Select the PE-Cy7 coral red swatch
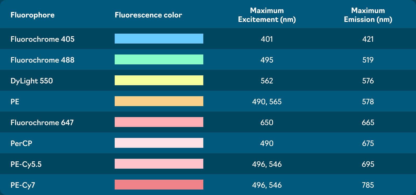 [159, 185]
